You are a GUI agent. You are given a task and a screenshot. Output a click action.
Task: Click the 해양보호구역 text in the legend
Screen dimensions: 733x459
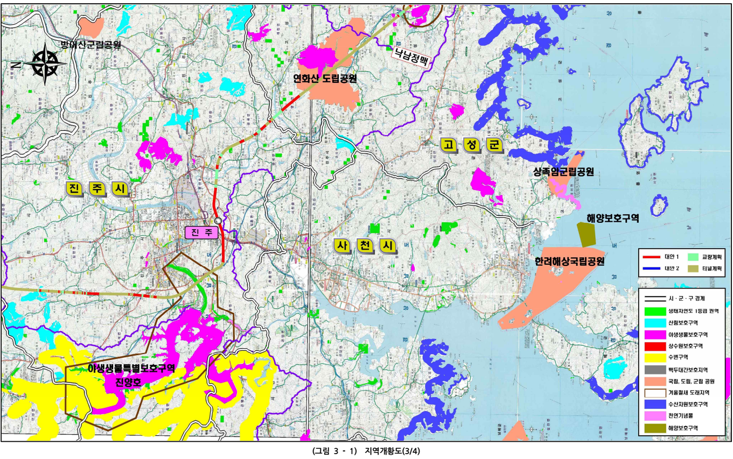tap(683, 428)
